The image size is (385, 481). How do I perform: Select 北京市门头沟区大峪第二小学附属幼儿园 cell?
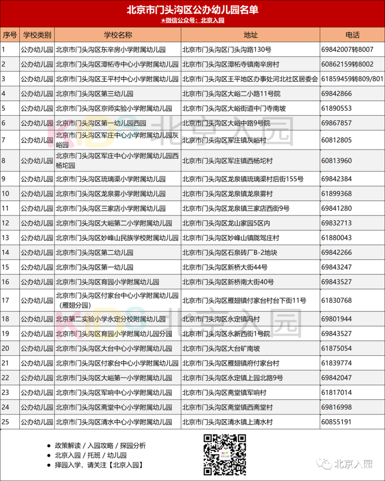click(118, 223)
